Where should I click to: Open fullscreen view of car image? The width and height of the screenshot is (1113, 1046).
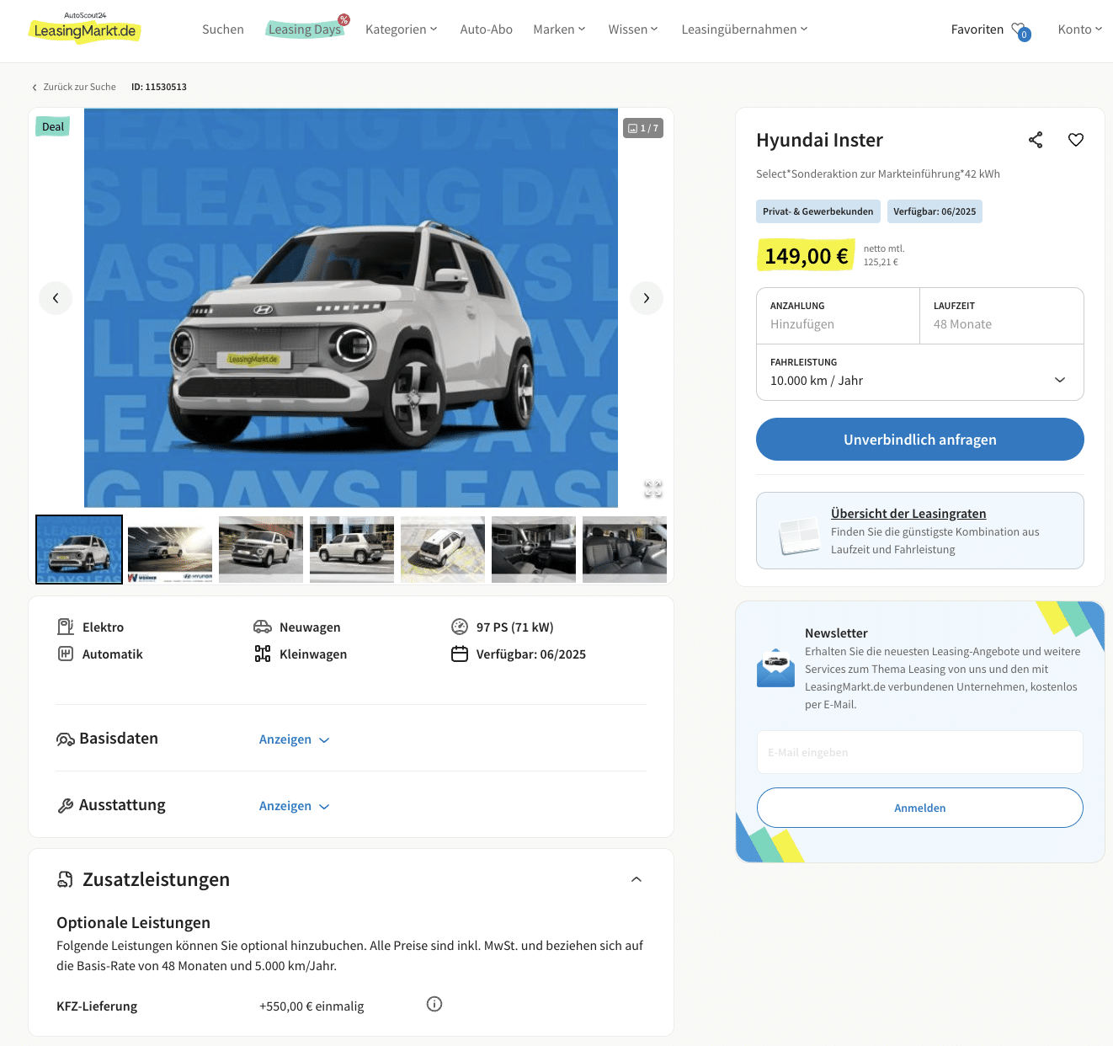click(653, 488)
